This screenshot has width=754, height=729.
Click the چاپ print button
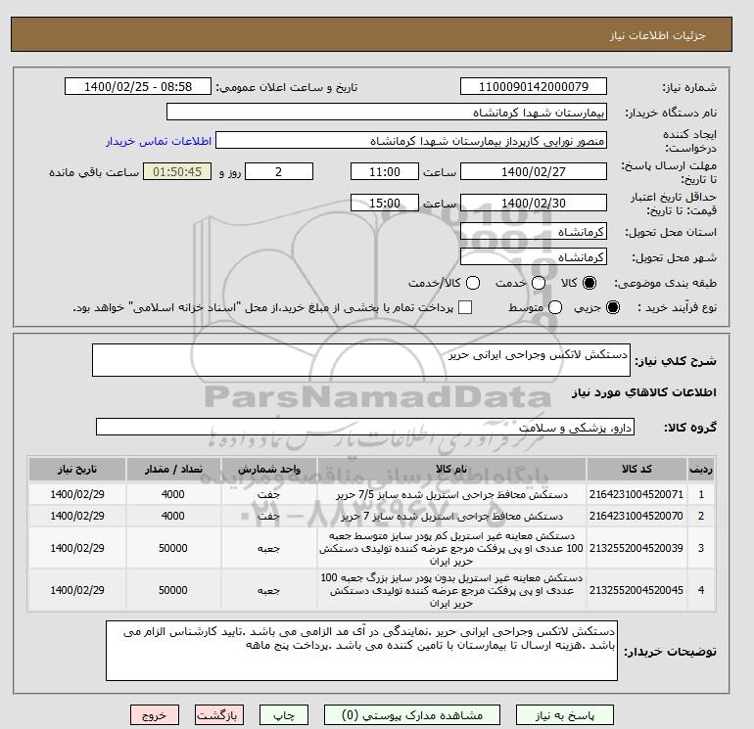coord(284,715)
